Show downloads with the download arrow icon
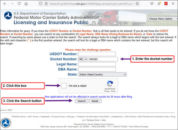The height and width of the screenshot is (130, 178). pyautogui.click(x=159, y=4)
